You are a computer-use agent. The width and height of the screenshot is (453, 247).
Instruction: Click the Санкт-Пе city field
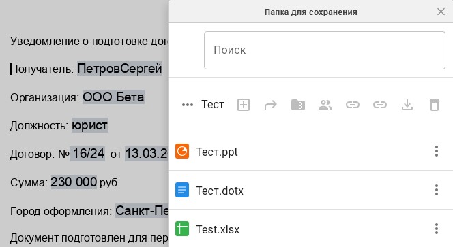click(x=142, y=211)
